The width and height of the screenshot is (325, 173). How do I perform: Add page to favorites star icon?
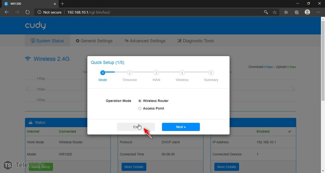[x=275, y=12]
